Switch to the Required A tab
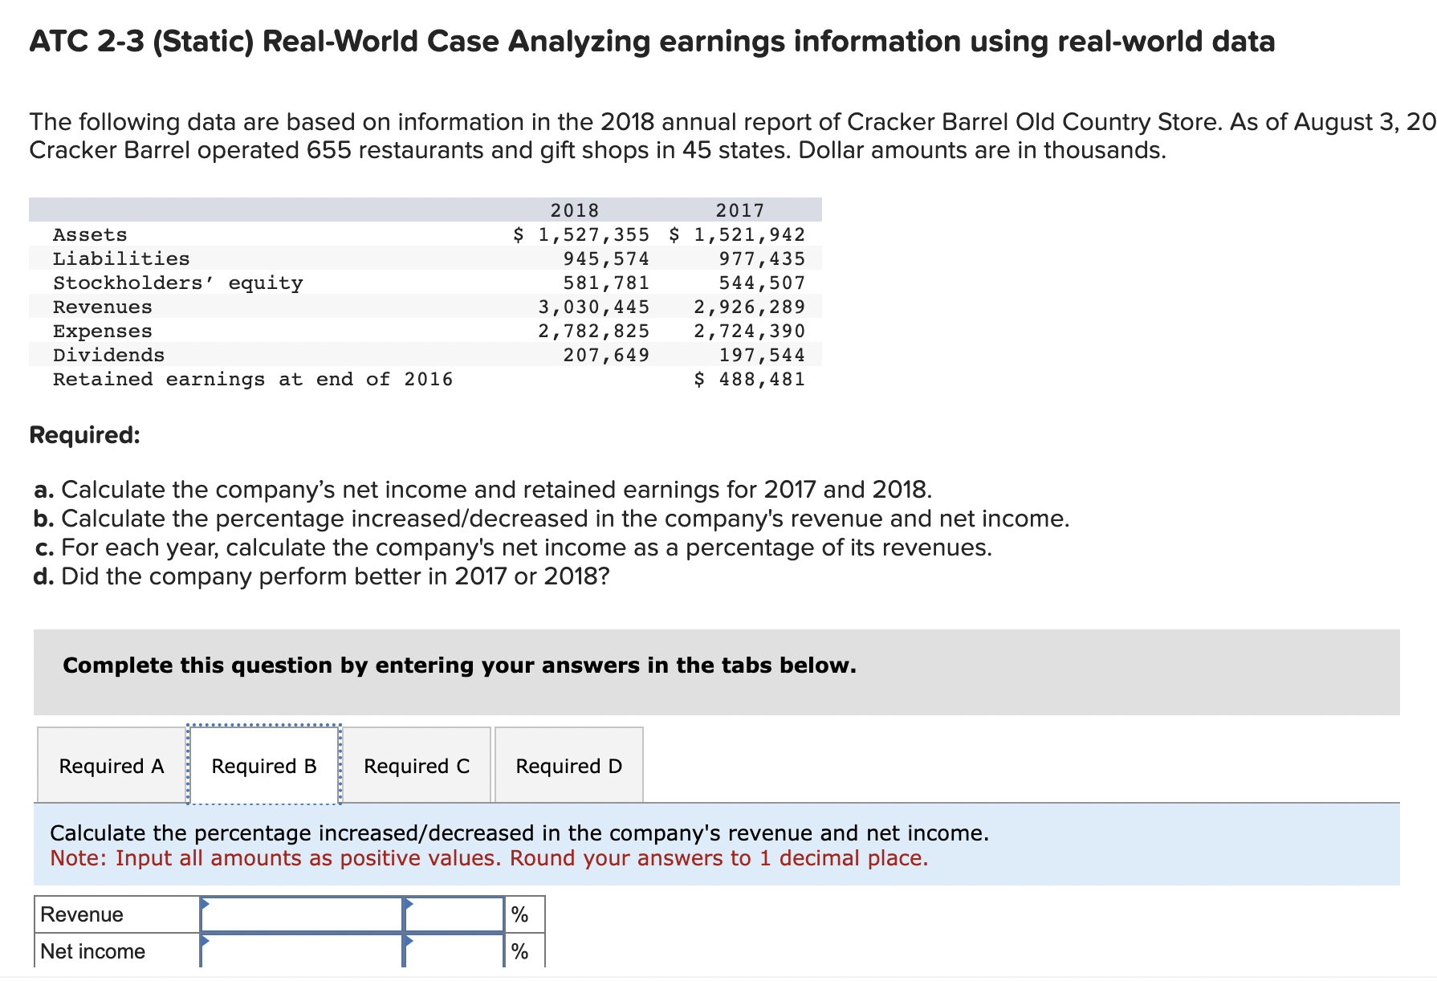 click(111, 766)
